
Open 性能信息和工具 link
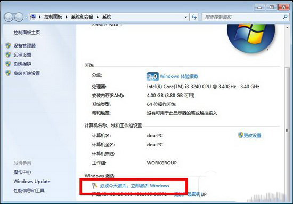pos(29,191)
